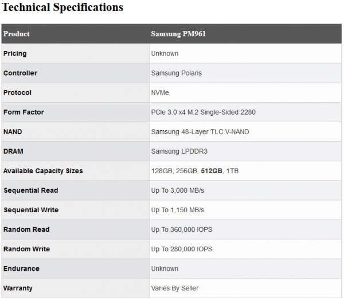Click the Technical Specifications heading
This screenshot has width=344, height=300.
pos(62,7)
